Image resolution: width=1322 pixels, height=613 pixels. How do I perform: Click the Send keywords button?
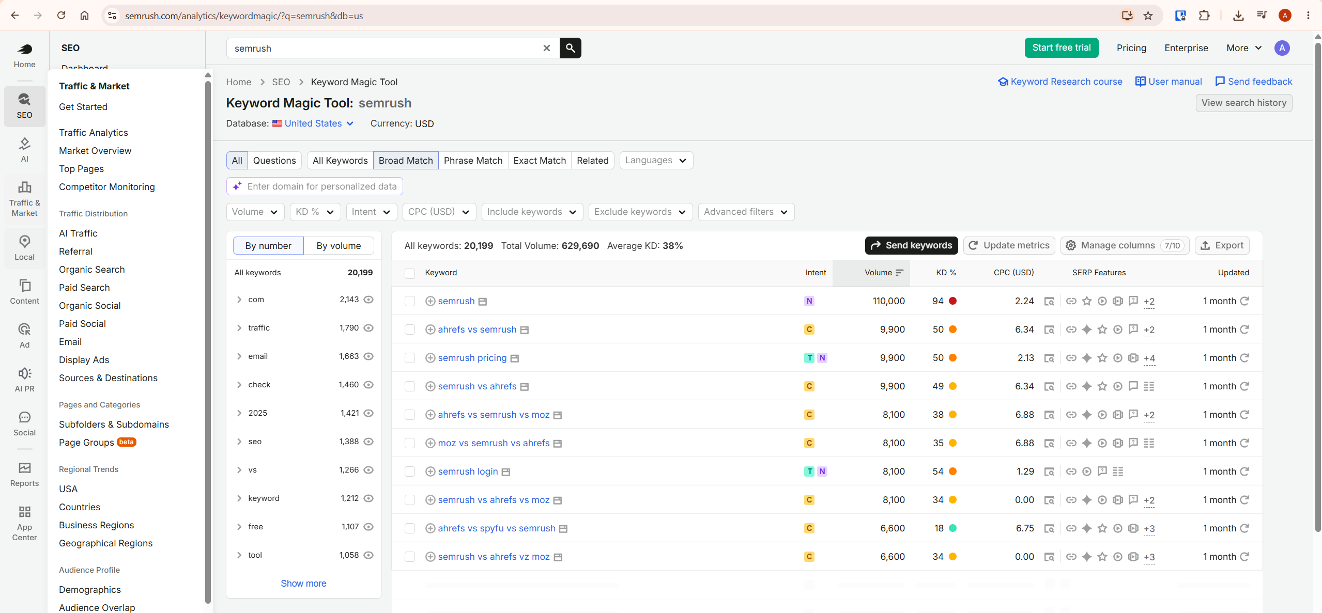tap(911, 245)
